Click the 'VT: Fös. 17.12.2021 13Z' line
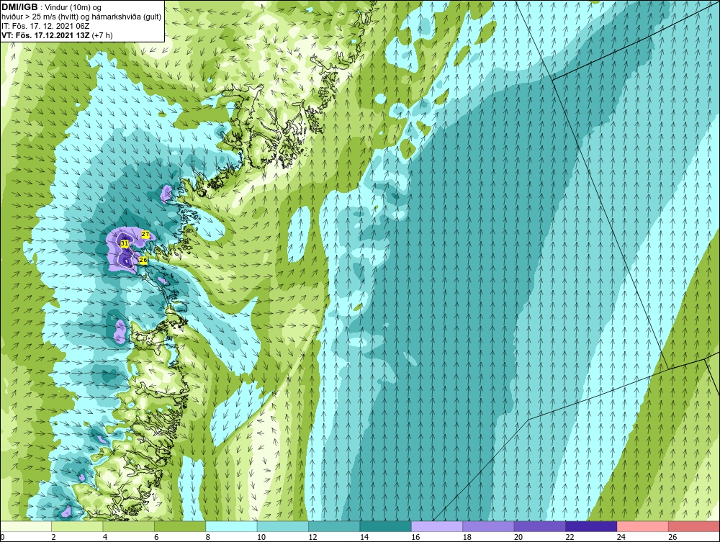720x542 pixels. click(45, 35)
